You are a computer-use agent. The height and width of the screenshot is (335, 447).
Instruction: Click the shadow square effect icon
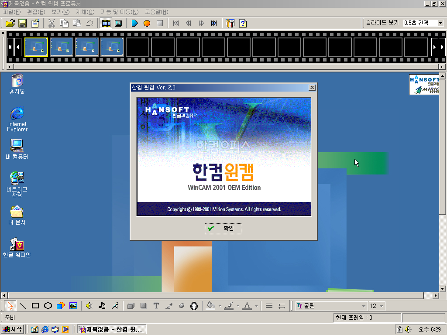click(x=143, y=306)
